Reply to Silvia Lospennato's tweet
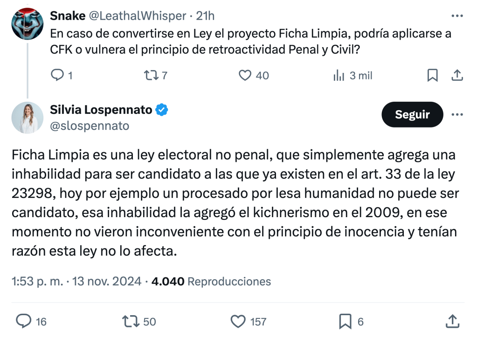 click(x=24, y=321)
